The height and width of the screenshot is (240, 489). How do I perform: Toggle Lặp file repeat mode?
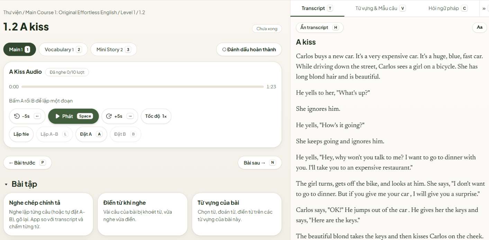tap(21, 134)
